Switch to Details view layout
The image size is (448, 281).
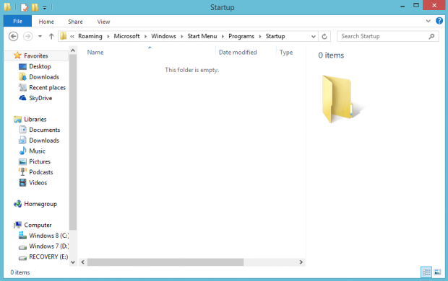[x=426, y=272]
